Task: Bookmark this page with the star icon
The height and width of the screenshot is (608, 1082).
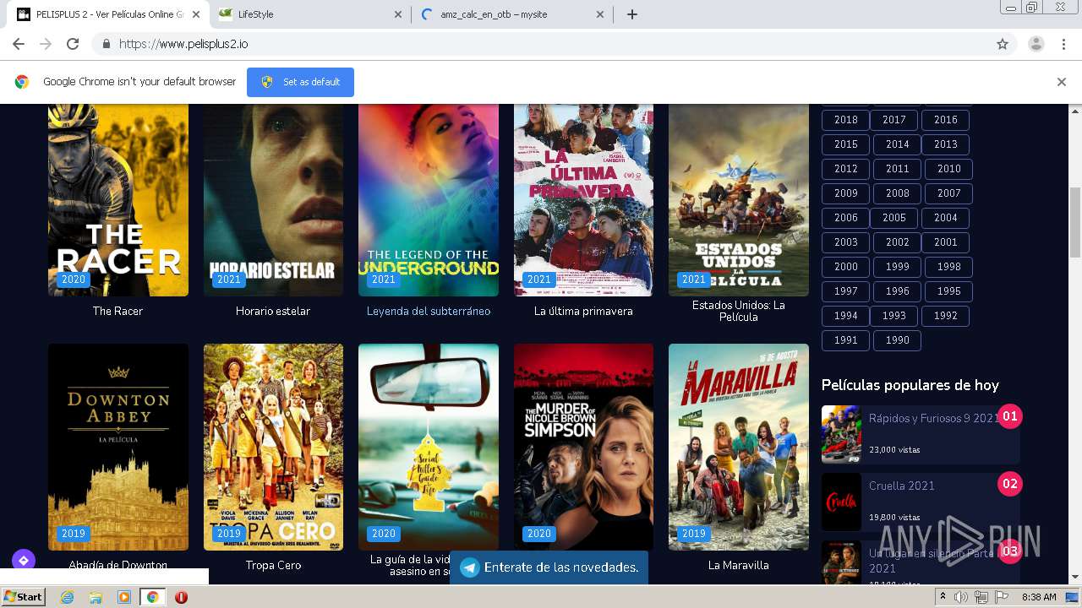Action: pos(1003,44)
